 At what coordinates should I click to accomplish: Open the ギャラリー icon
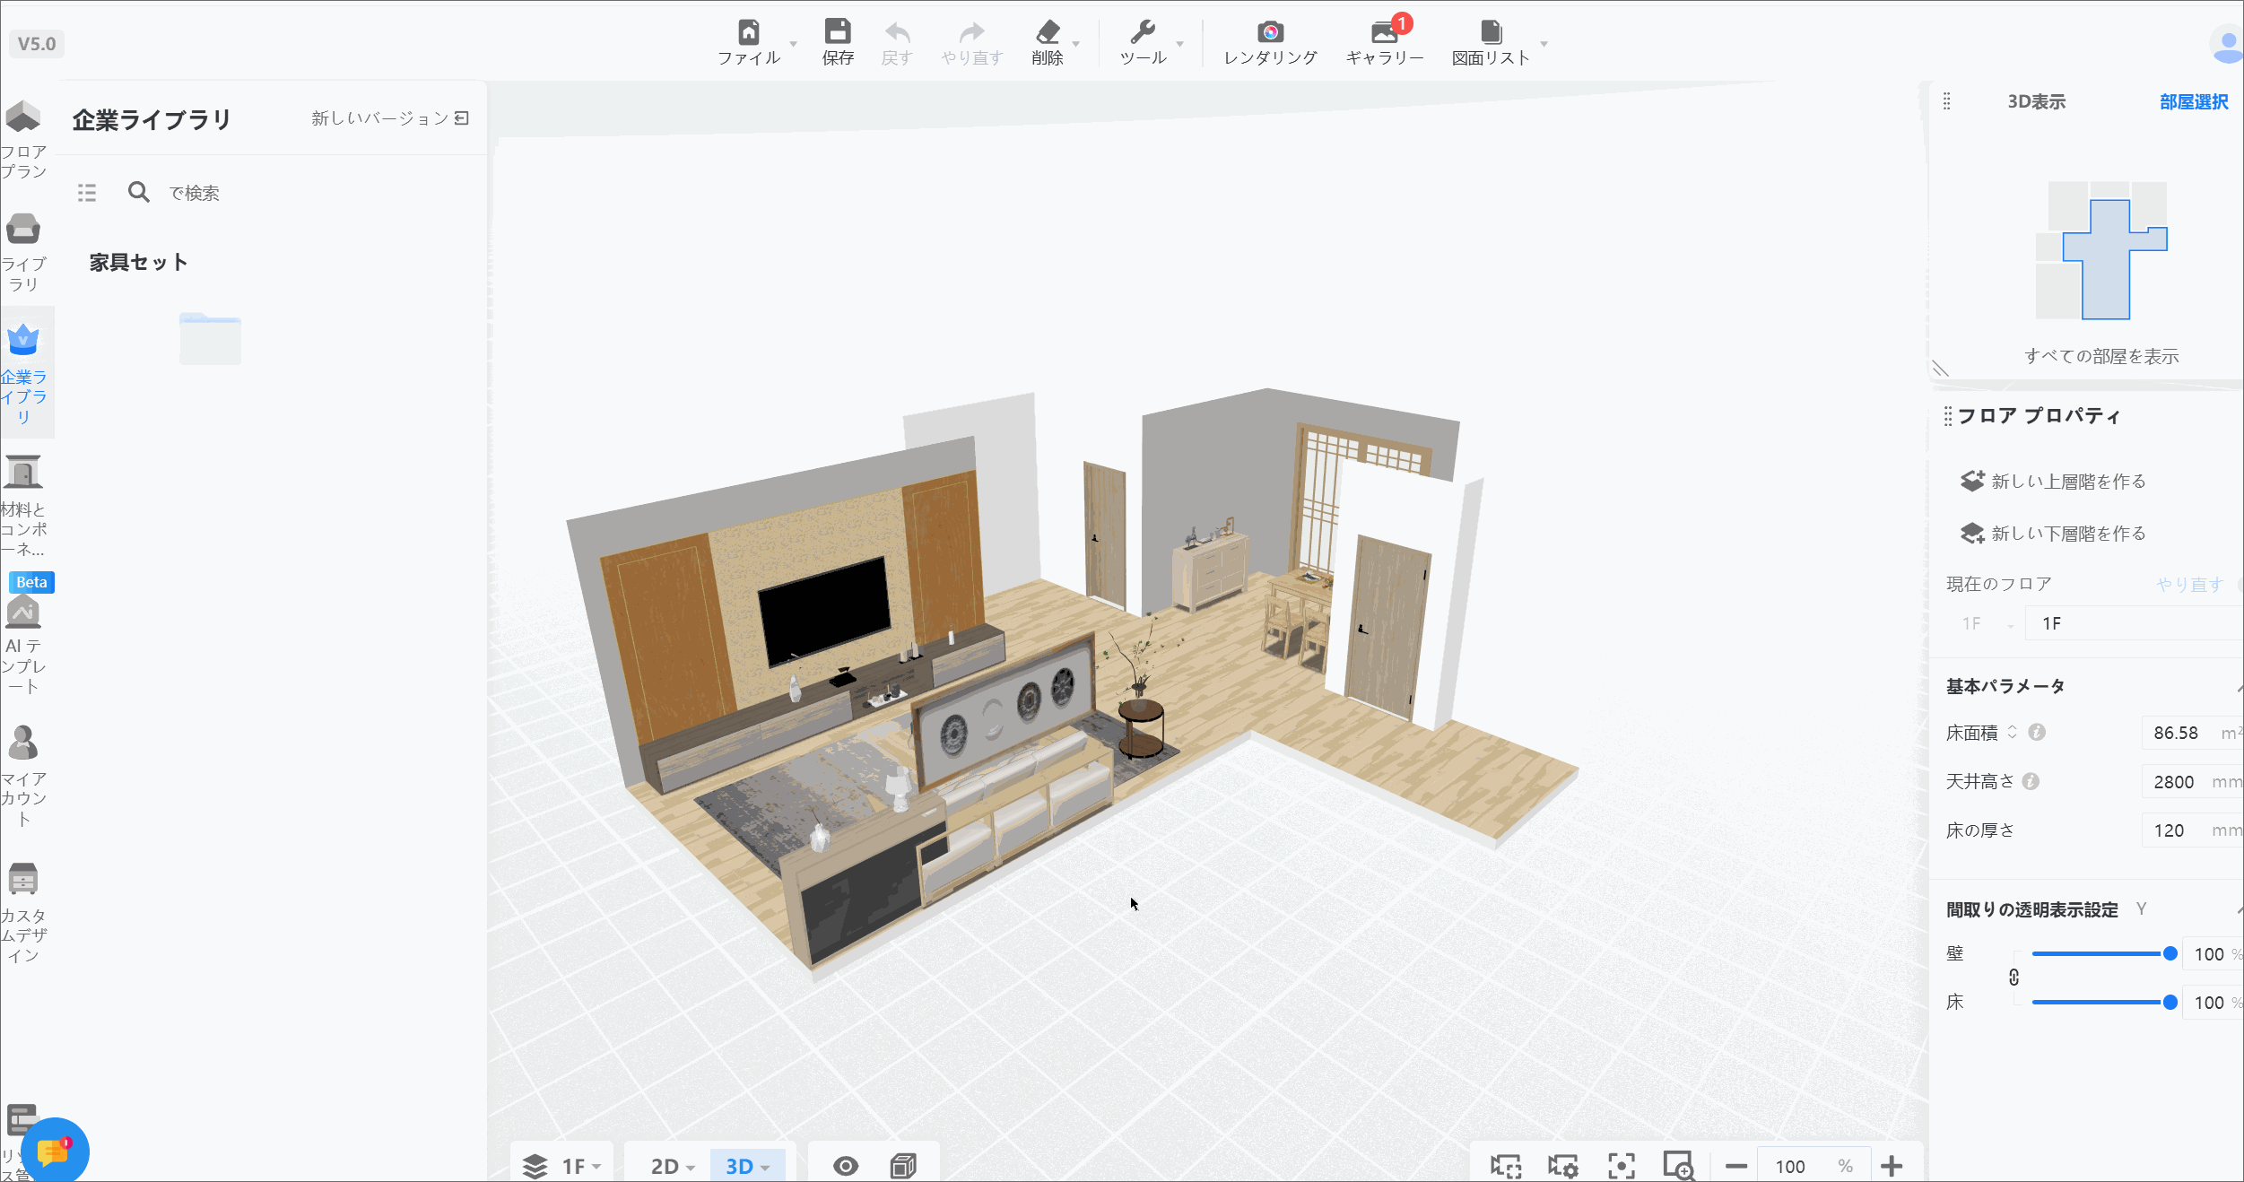tap(1384, 32)
